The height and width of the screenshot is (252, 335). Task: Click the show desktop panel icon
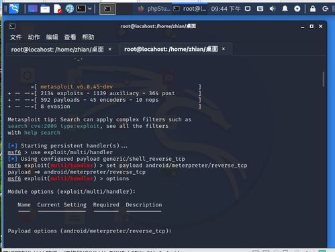(x=33, y=9)
